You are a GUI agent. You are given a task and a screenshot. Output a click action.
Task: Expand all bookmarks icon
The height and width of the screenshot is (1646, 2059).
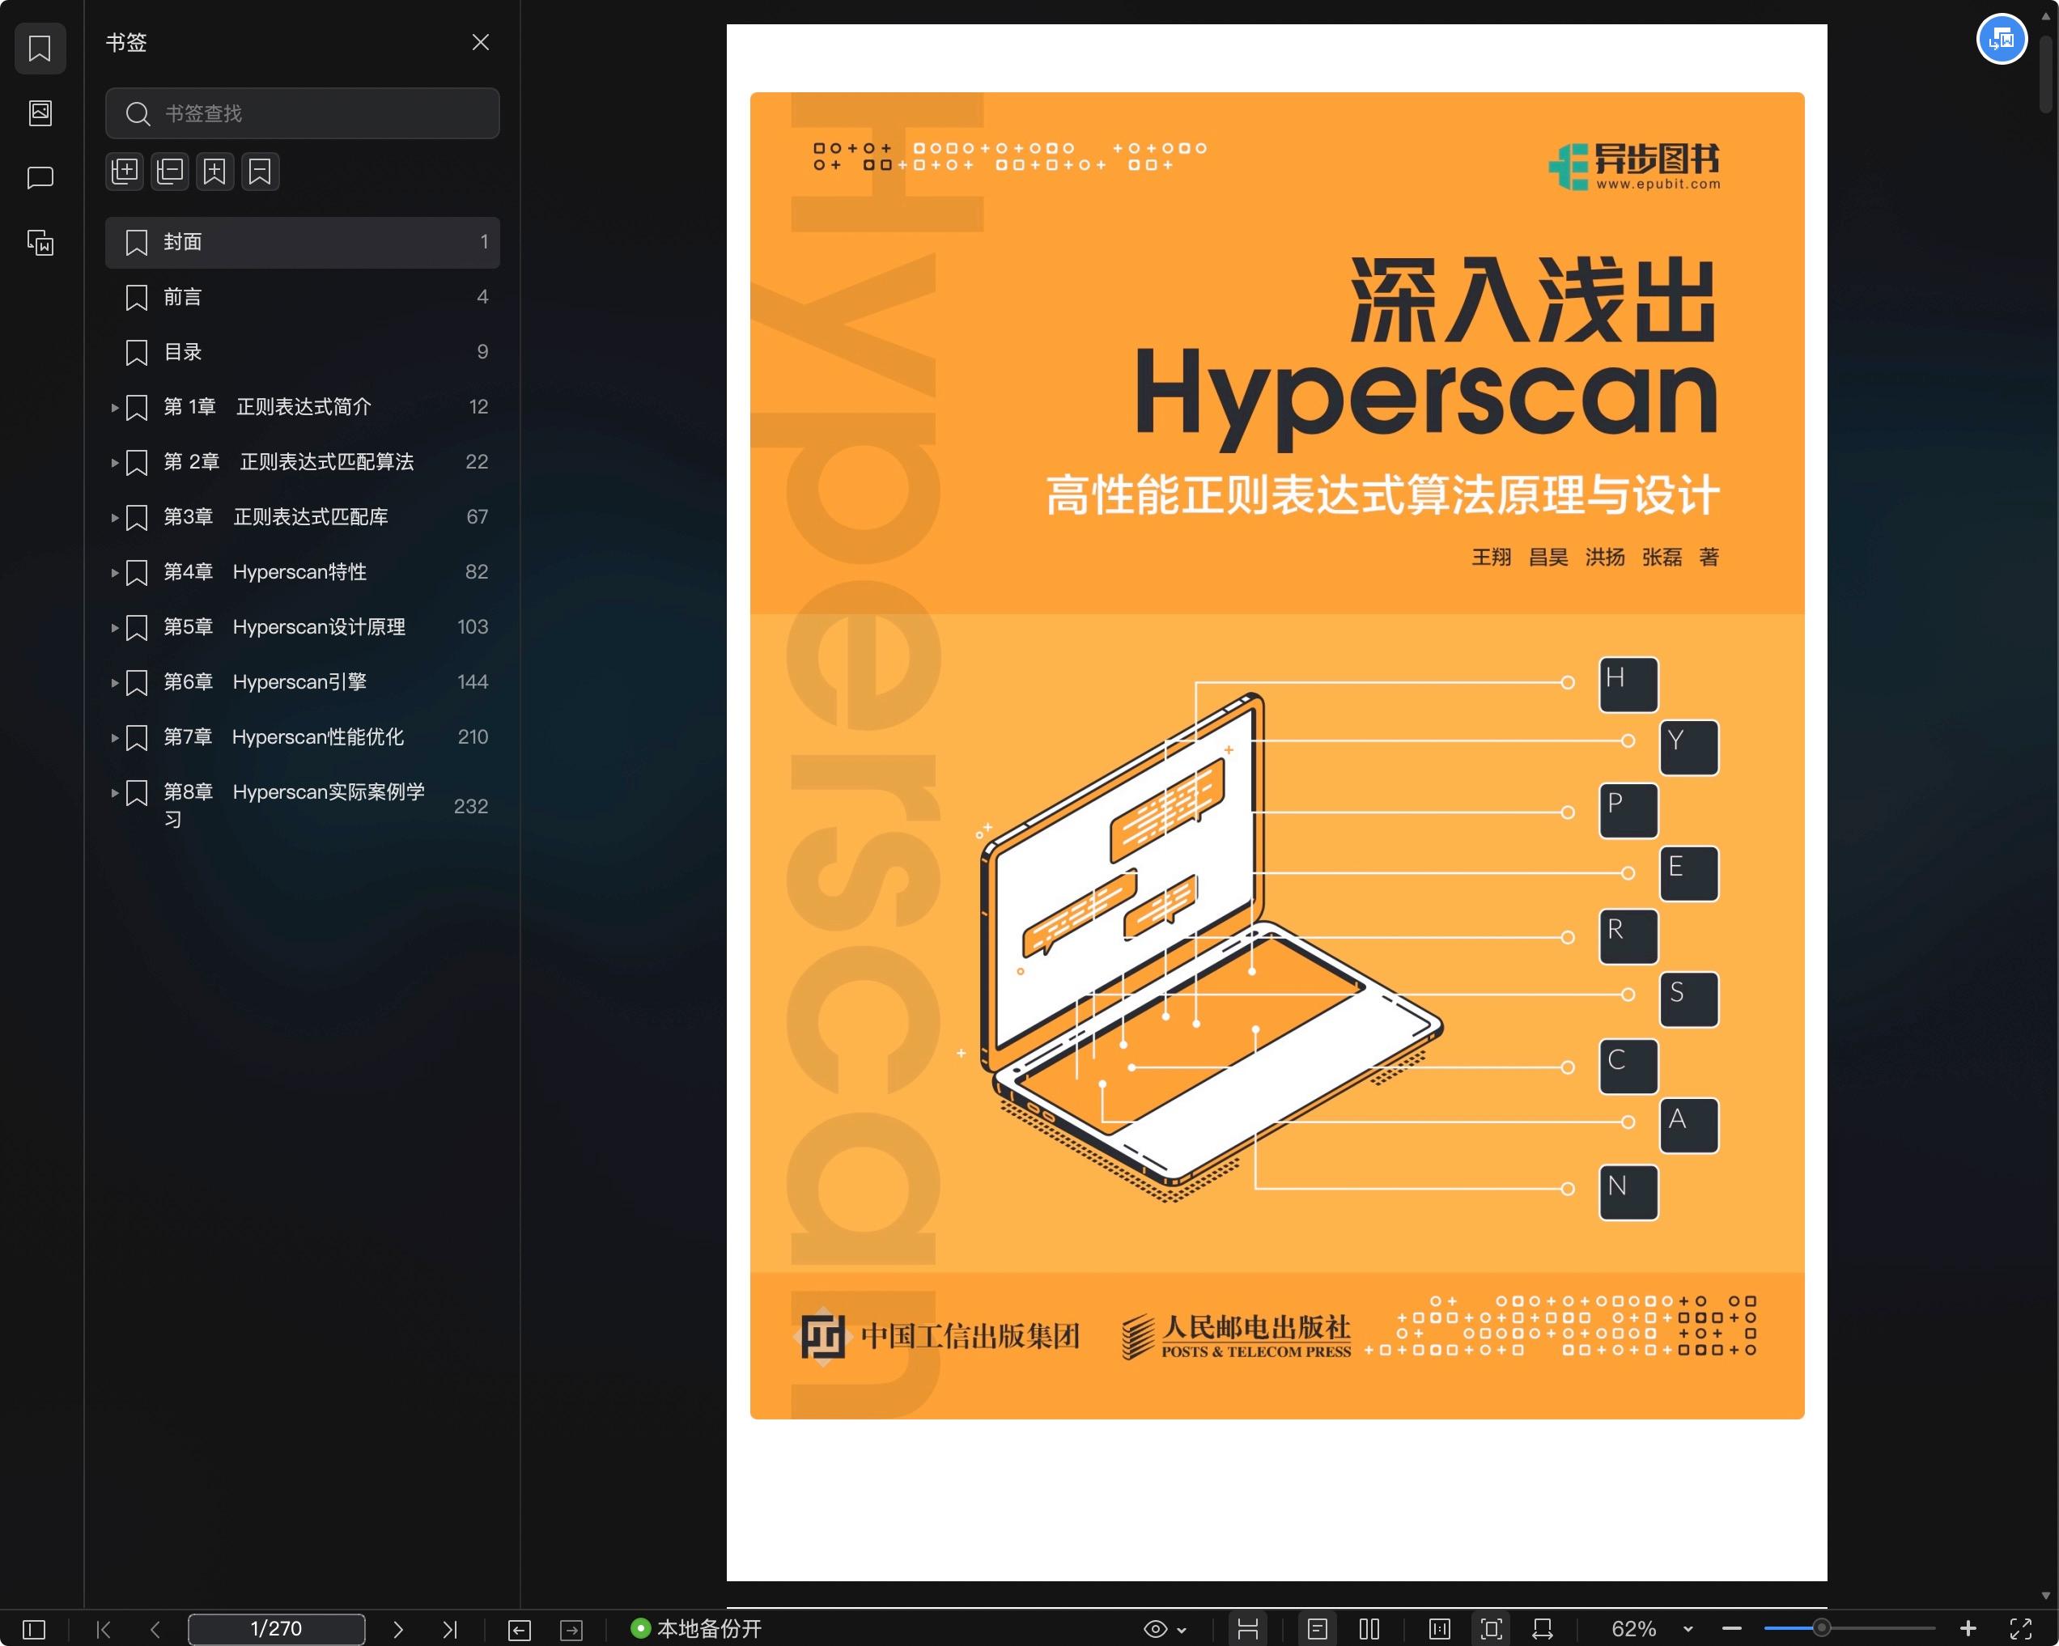125,172
